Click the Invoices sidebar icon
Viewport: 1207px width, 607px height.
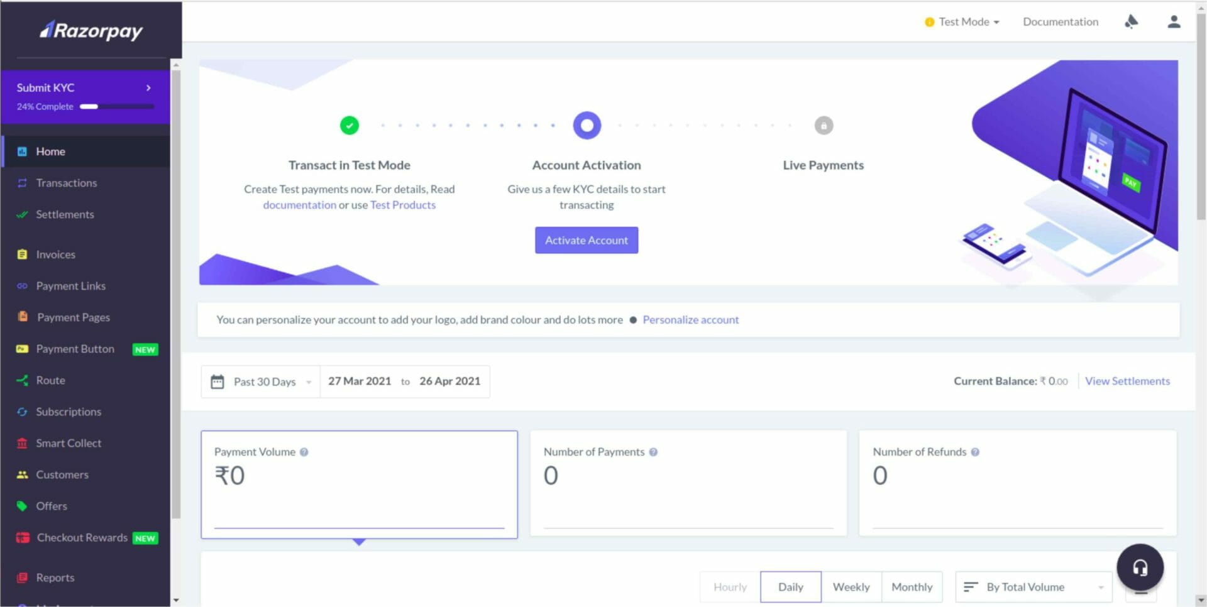coord(22,254)
